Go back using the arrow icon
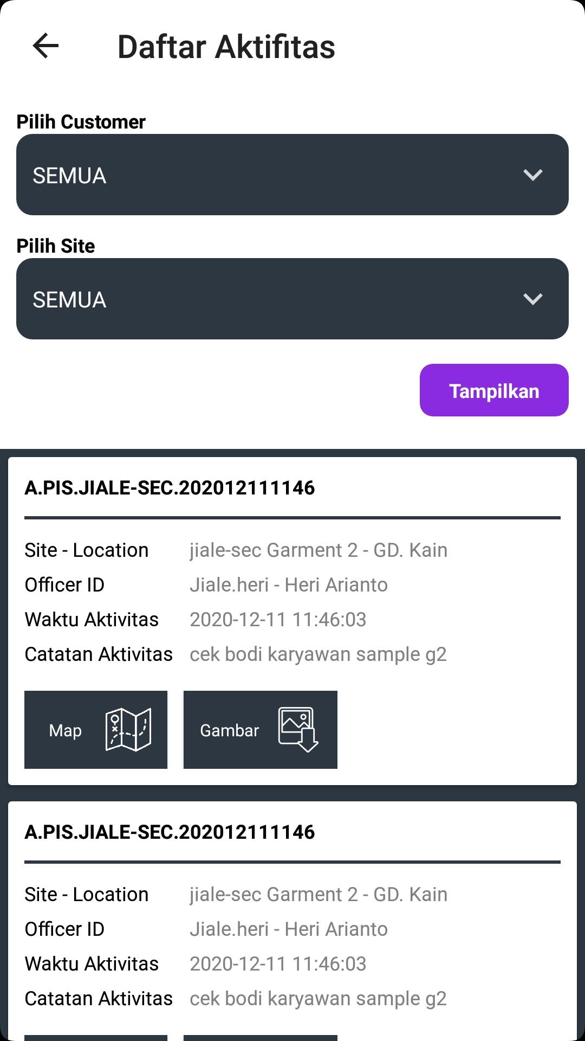Image resolution: width=585 pixels, height=1041 pixels. [x=45, y=46]
